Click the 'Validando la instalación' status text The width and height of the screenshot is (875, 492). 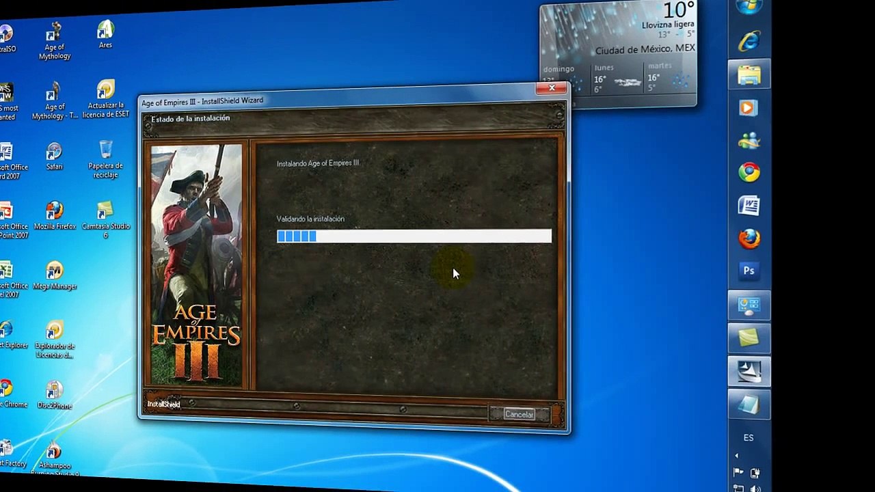coord(310,219)
